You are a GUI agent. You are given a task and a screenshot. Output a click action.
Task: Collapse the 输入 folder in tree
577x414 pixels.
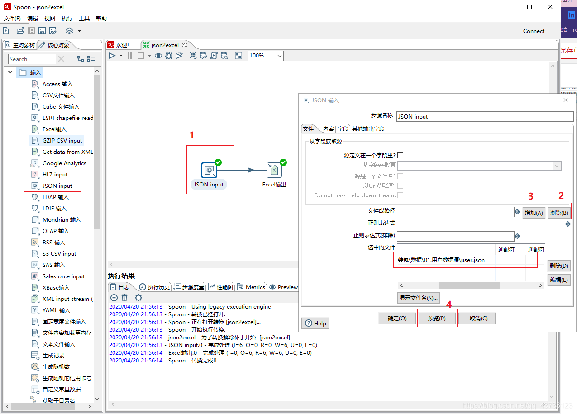[10, 72]
